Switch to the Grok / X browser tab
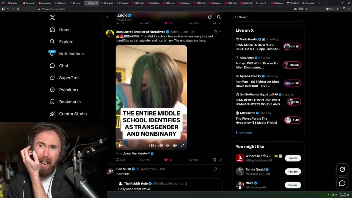 tap(122, 3)
